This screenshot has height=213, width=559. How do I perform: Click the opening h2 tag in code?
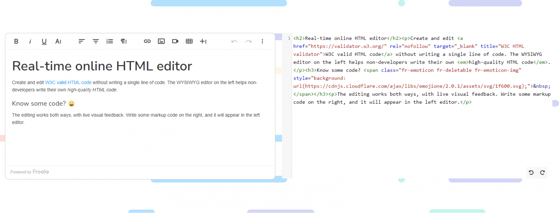coord(299,38)
